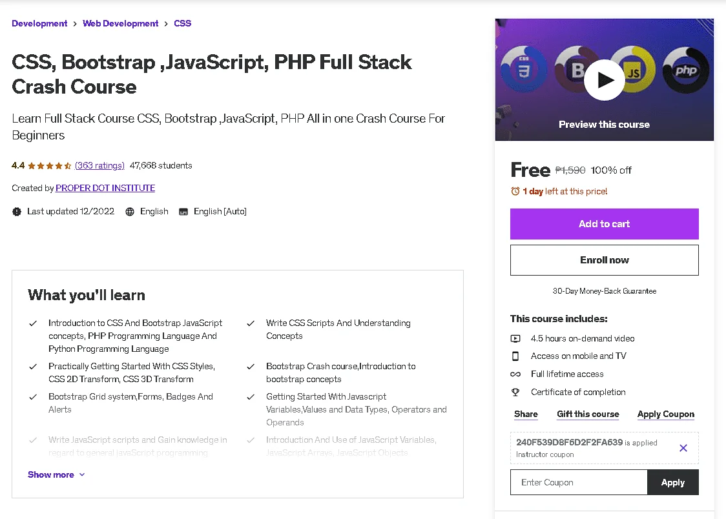The height and width of the screenshot is (519, 726).
Task: Click the globe language icon
Action: 130,211
